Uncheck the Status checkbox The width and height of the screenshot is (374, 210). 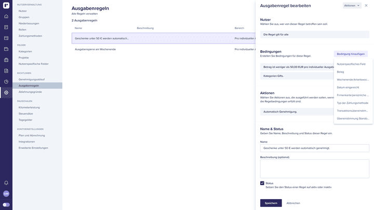[262, 183]
